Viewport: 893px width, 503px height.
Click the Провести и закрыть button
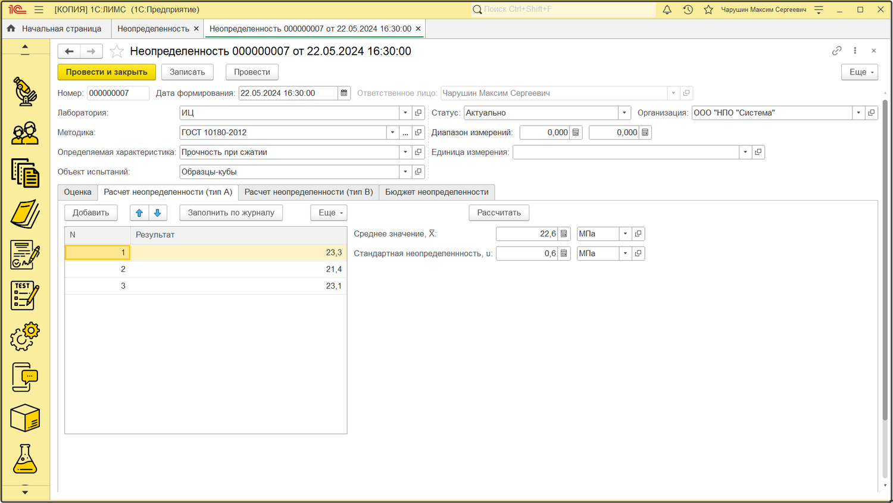point(107,72)
